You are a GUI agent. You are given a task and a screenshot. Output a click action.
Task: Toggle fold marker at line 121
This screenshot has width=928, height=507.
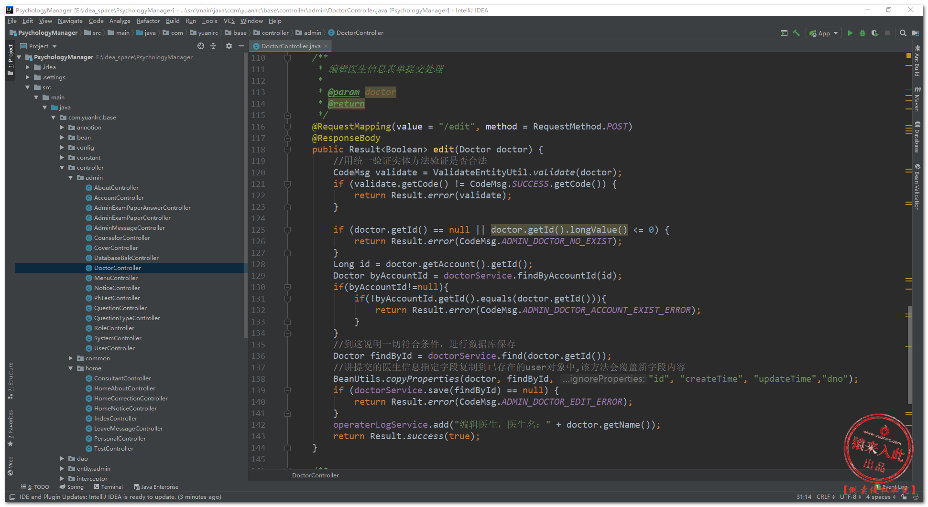coord(287,184)
